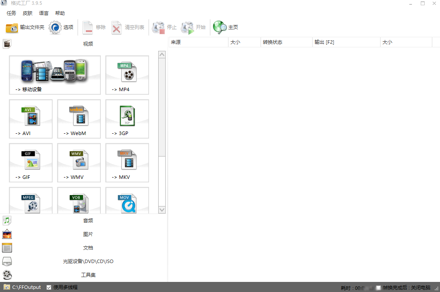Select the MP4 conversion format tile
Image resolution: width=440 pixels, height=292 pixels.
click(x=127, y=75)
